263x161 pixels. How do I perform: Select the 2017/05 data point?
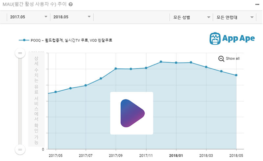(x=56, y=92)
